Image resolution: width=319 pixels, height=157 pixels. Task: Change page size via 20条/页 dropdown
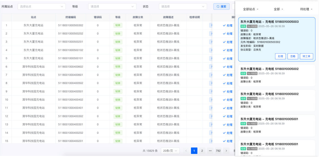[x=171, y=151]
